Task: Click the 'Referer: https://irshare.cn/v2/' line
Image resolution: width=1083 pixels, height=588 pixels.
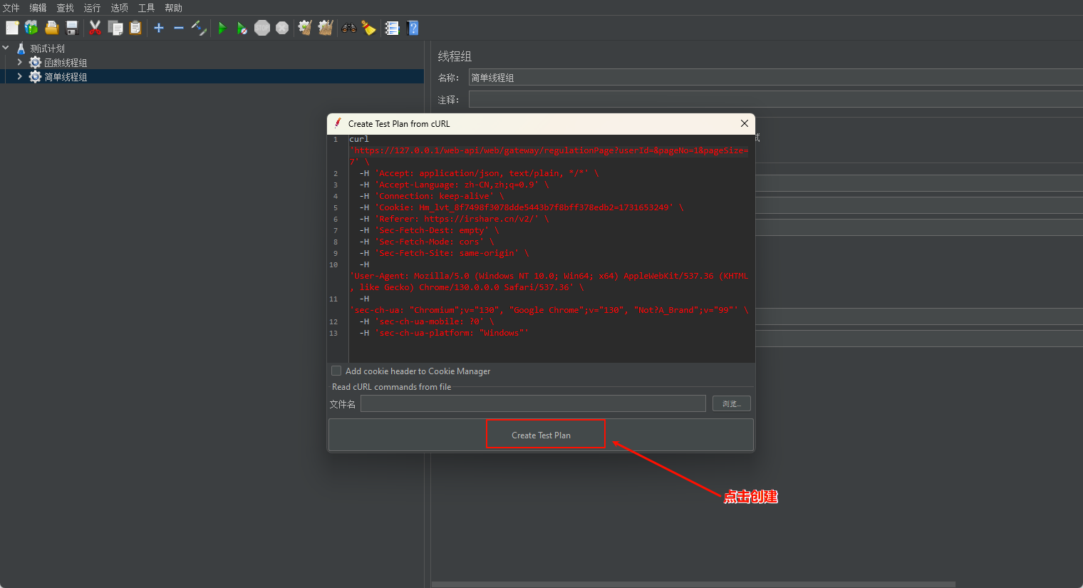Action: tap(454, 219)
